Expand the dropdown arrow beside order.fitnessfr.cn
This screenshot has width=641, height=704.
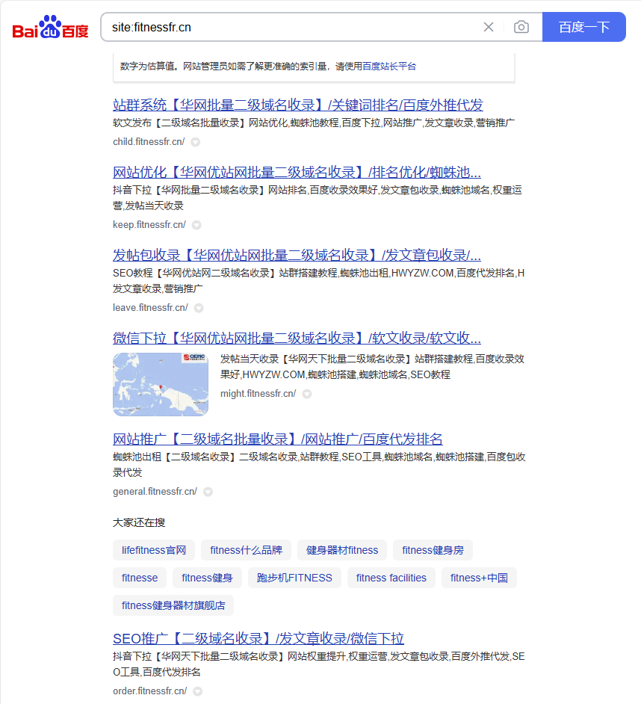pyautogui.click(x=197, y=691)
